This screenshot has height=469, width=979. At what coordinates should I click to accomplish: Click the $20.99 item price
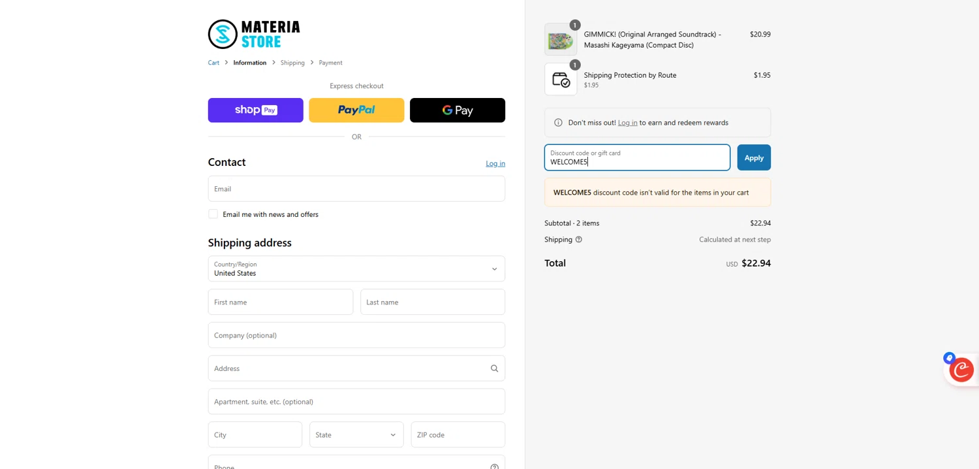click(x=760, y=34)
